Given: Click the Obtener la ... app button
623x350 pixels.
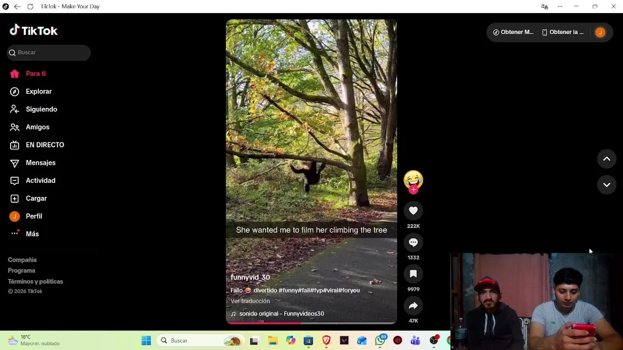Looking at the screenshot, I should (563, 32).
